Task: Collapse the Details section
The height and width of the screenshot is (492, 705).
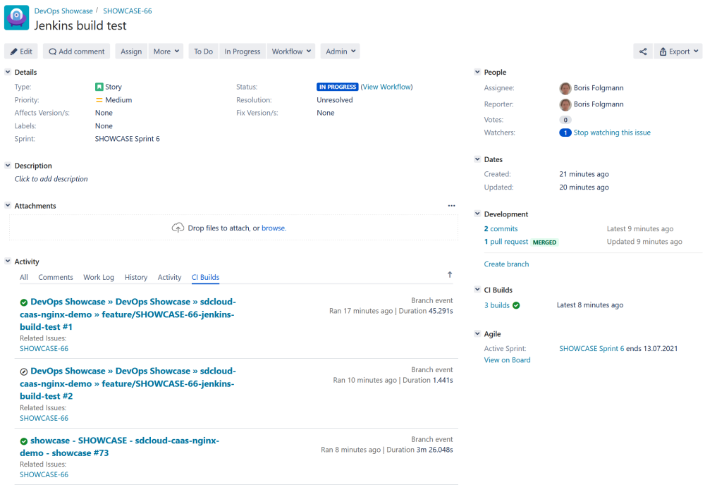Action: (8, 72)
